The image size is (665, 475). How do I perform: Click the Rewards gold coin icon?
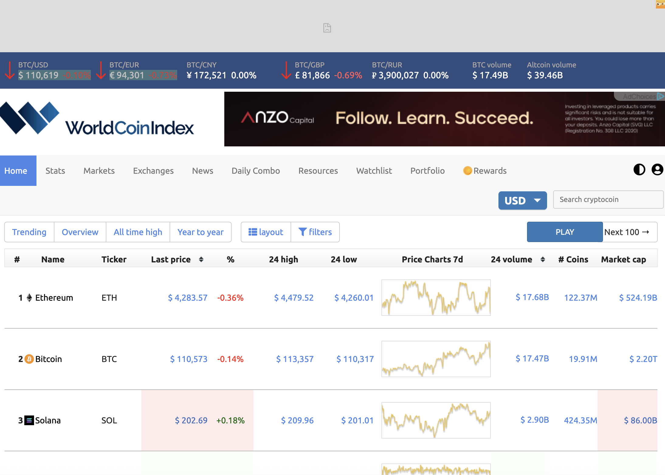[467, 171]
